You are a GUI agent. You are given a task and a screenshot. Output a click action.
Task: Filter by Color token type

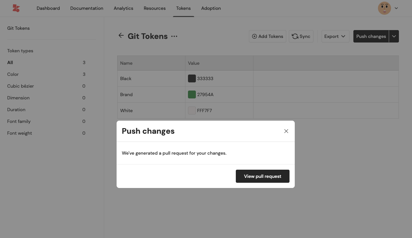[13, 74]
